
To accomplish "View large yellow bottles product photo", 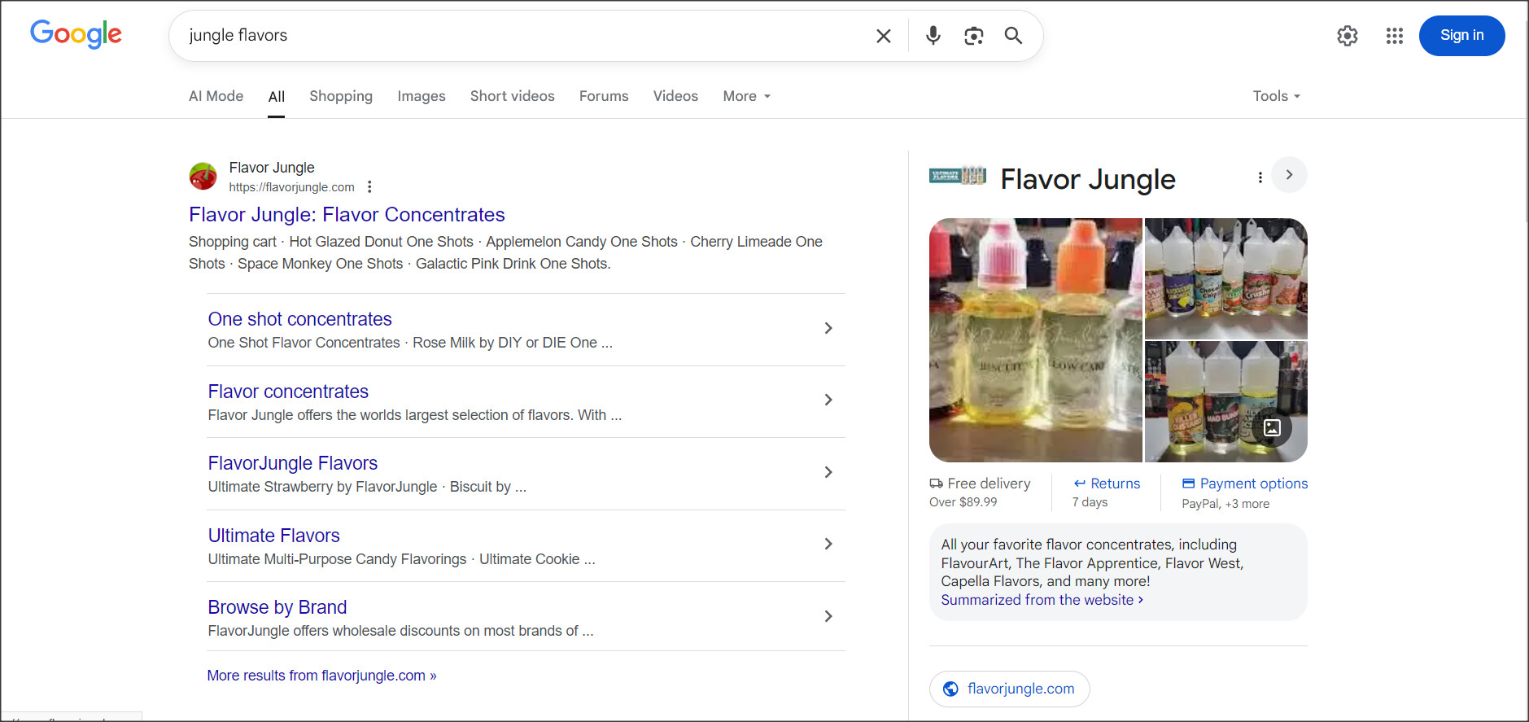I will [1035, 340].
